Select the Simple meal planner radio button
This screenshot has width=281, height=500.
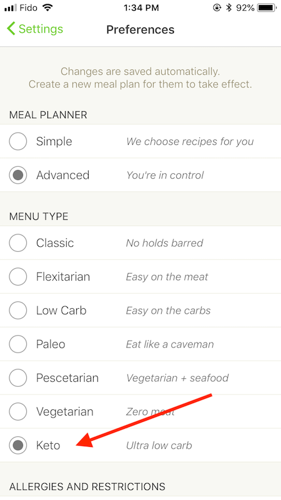[x=18, y=141]
